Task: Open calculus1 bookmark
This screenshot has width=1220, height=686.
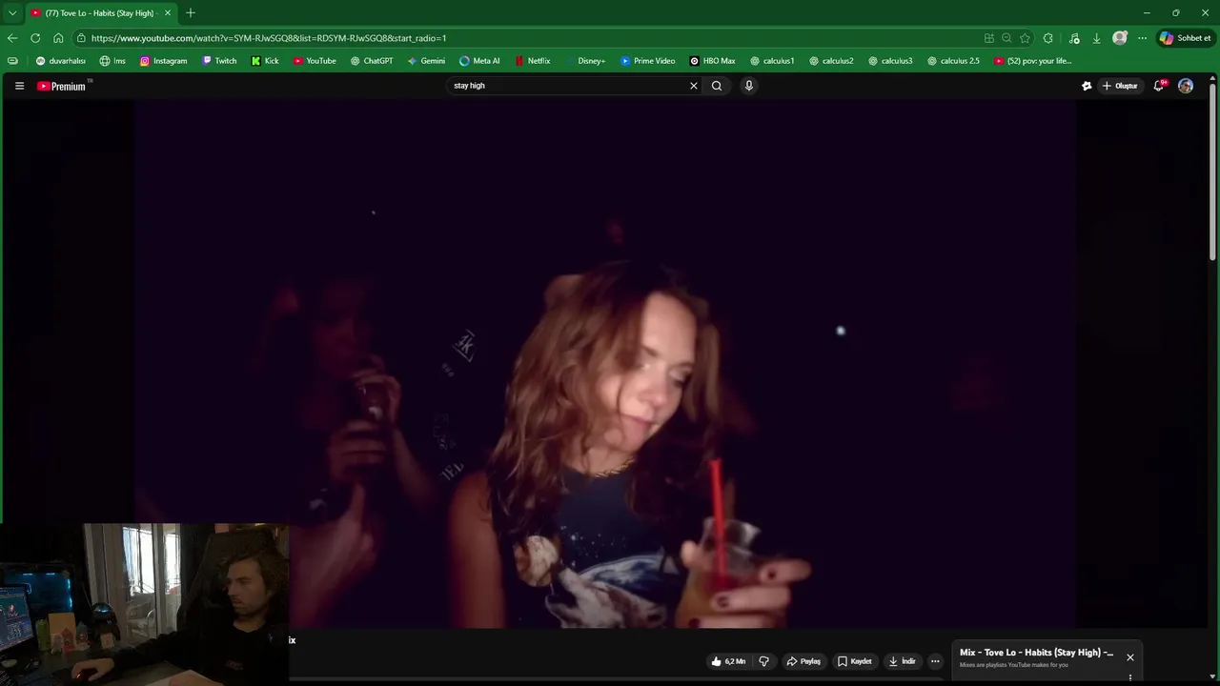Action: pos(772,61)
